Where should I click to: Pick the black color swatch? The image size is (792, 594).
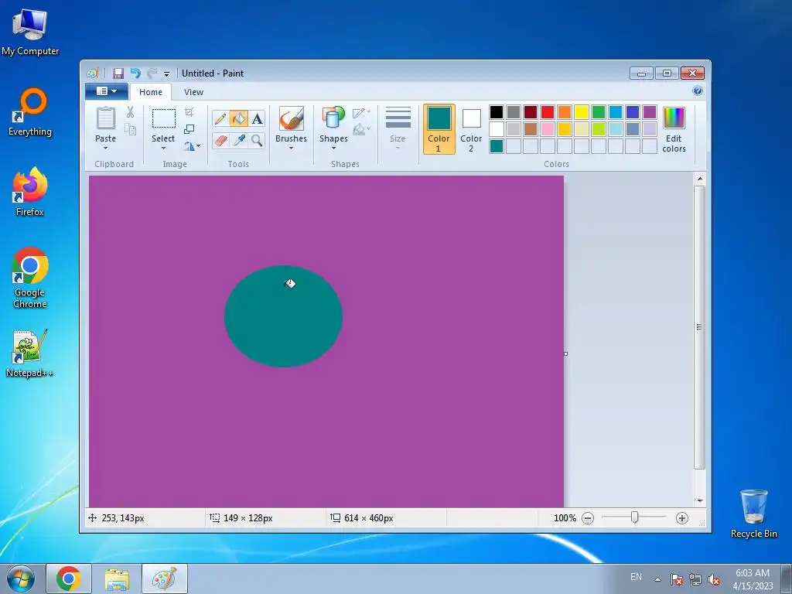[497, 112]
